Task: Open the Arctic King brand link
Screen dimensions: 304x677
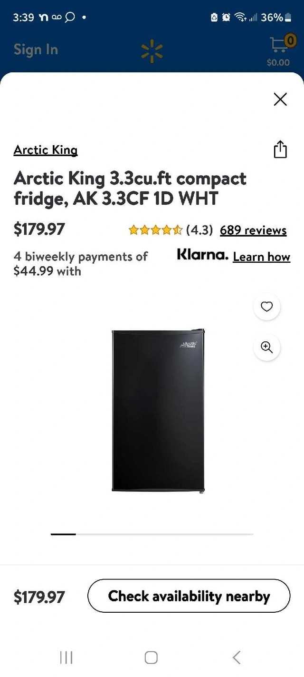Action: tap(46, 150)
